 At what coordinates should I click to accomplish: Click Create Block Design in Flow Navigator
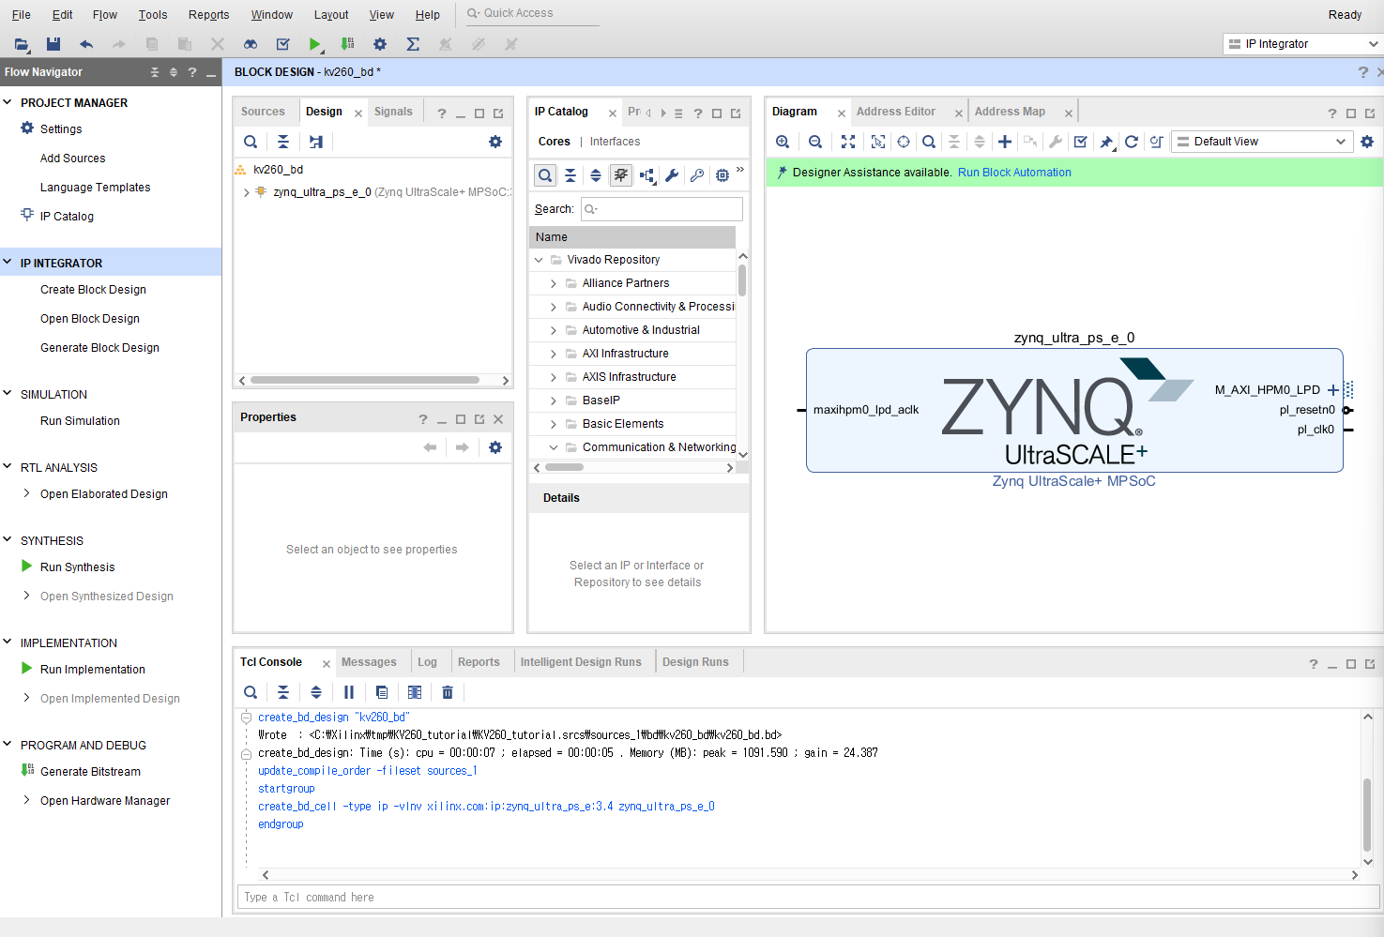pyautogui.click(x=93, y=290)
